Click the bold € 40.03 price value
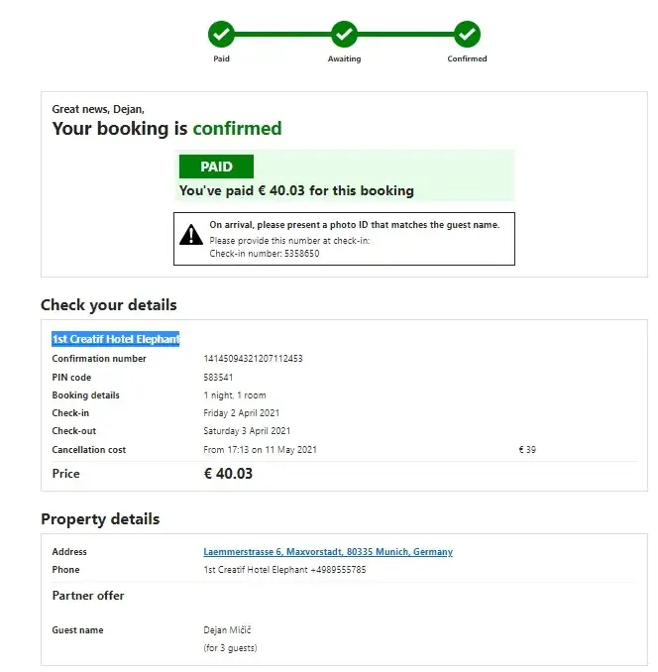 click(228, 474)
